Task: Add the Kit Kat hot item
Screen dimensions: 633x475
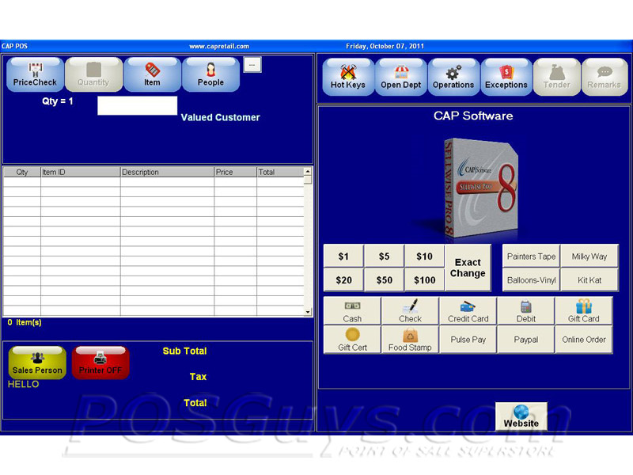Action: pos(589,280)
